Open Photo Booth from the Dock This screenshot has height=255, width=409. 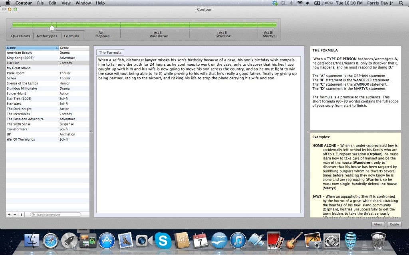(275, 240)
